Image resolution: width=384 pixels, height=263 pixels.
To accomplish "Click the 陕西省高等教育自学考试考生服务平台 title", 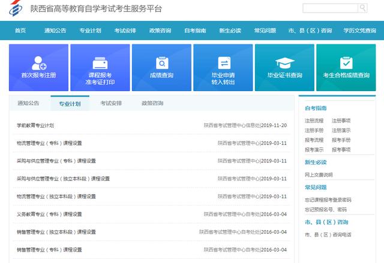I will [96, 8].
